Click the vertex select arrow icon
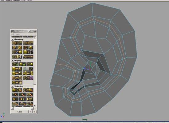The height and width of the screenshot is (123, 169). [15, 94]
